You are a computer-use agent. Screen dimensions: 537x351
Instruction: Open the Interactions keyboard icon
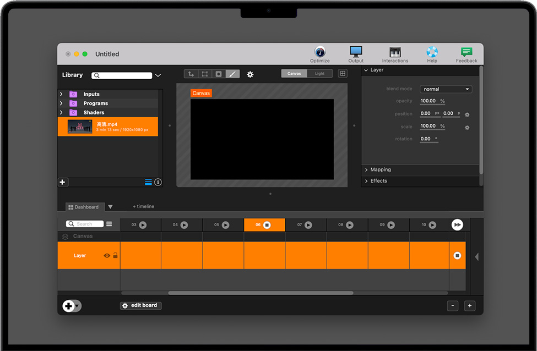[395, 52]
